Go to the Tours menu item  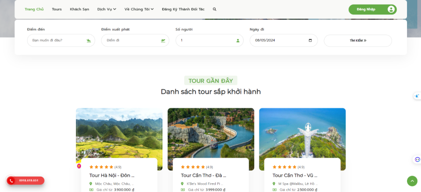[x=57, y=9]
